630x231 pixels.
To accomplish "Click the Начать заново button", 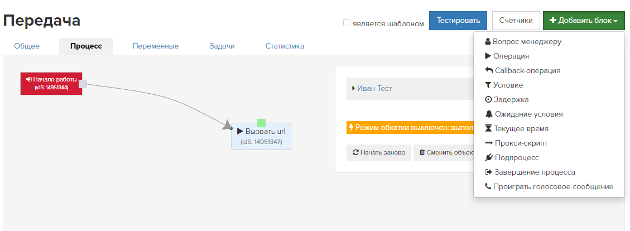I will (x=379, y=153).
